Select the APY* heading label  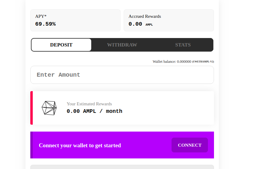(41, 16)
